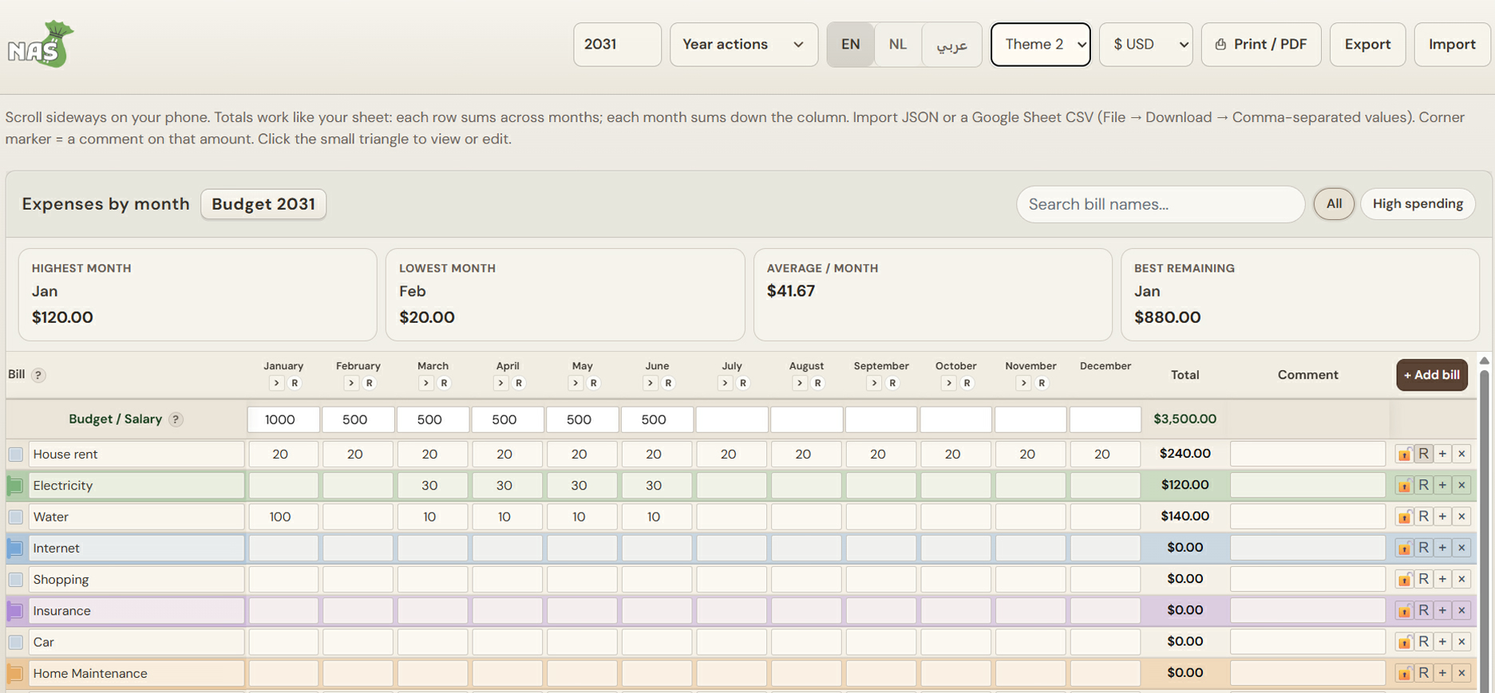Click the January Budget / Salary cell 1000
Viewport: 1495px width, 693px height.
[283, 419]
